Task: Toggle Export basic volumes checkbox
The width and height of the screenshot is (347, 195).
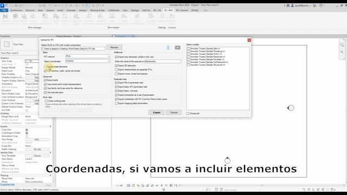Action: pos(116,91)
